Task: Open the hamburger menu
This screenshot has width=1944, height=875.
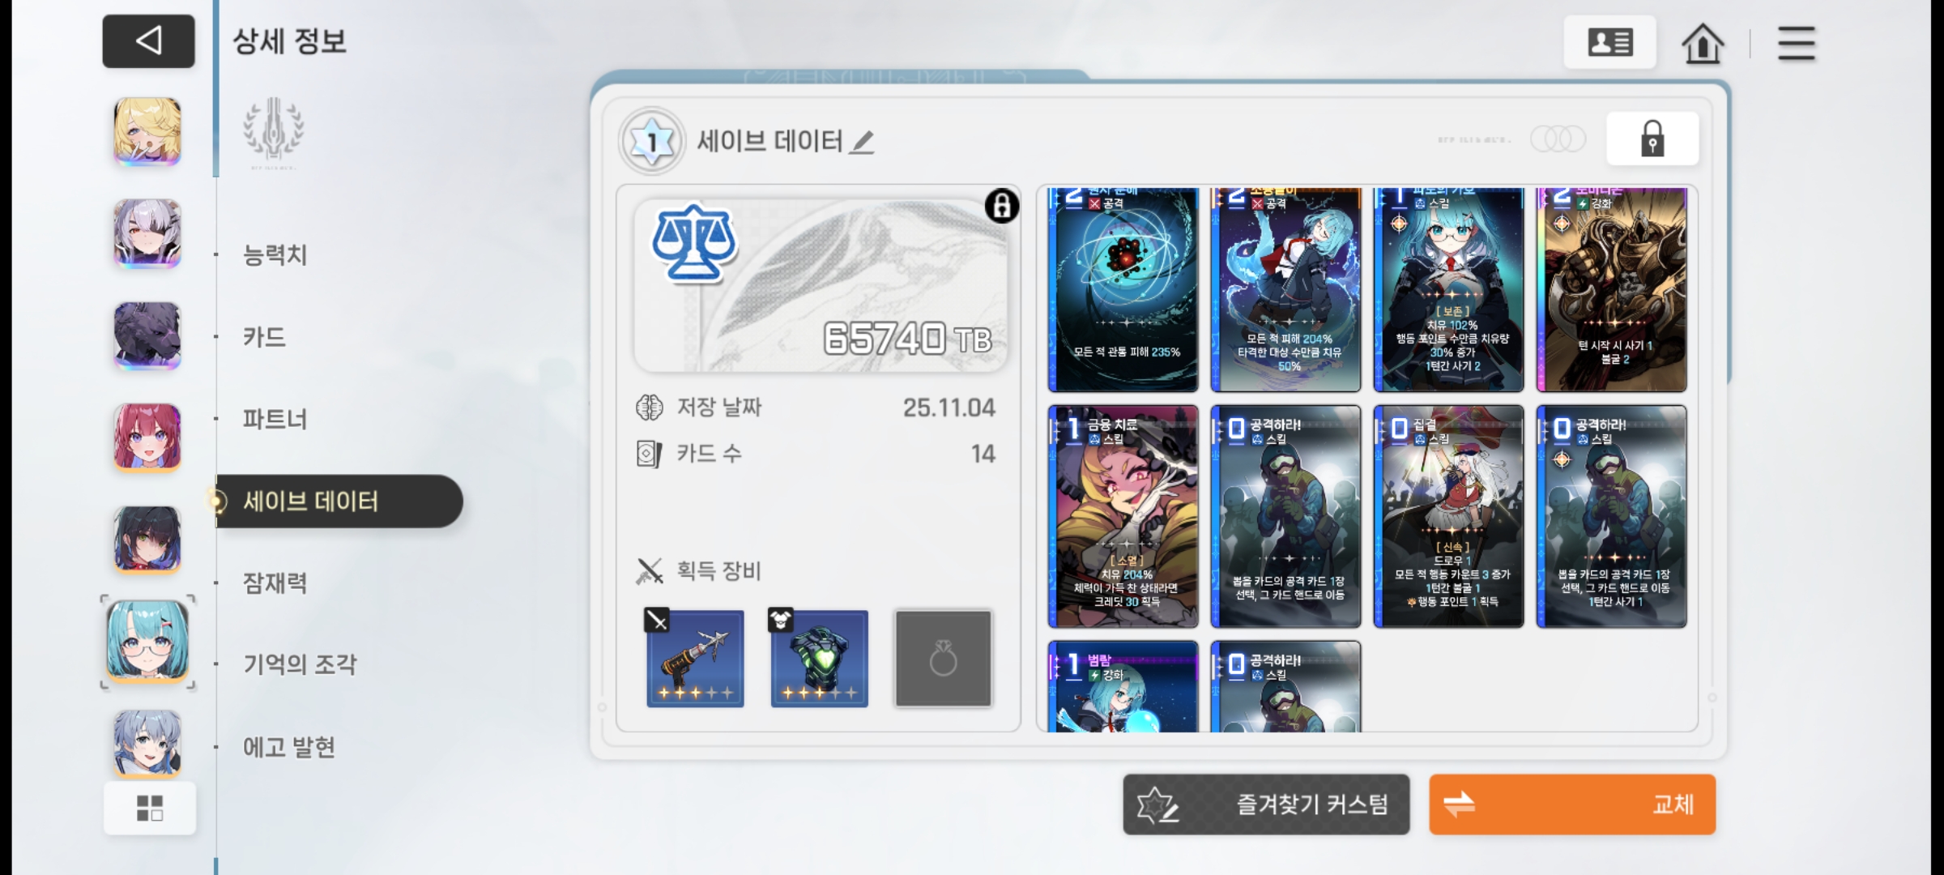Action: coord(1796,43)
